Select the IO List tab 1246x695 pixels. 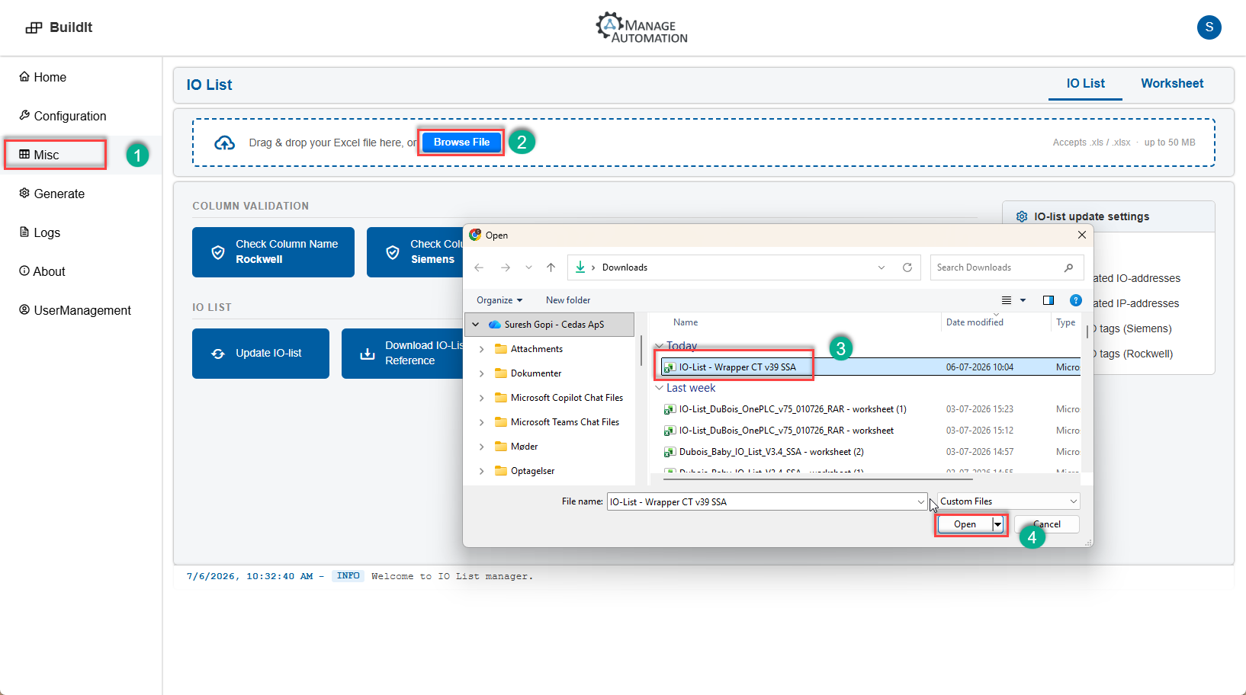point(1085,84)
